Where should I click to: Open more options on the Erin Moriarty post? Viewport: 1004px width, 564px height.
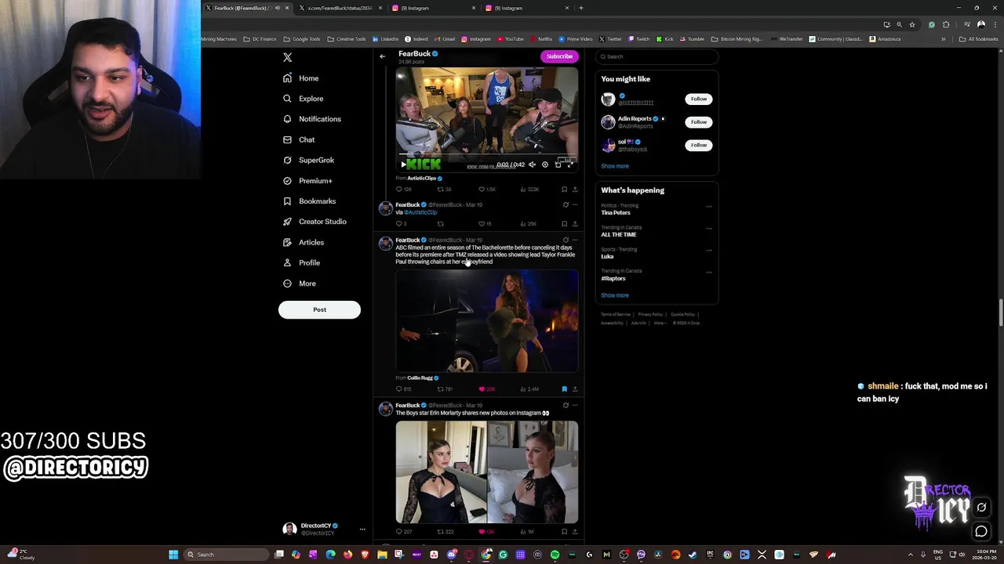575,406
